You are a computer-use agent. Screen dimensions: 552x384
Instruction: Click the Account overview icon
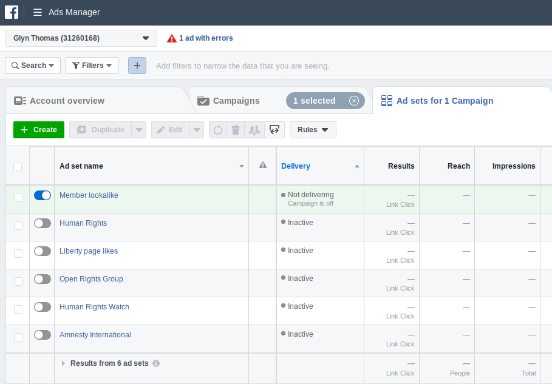[20, 101]
